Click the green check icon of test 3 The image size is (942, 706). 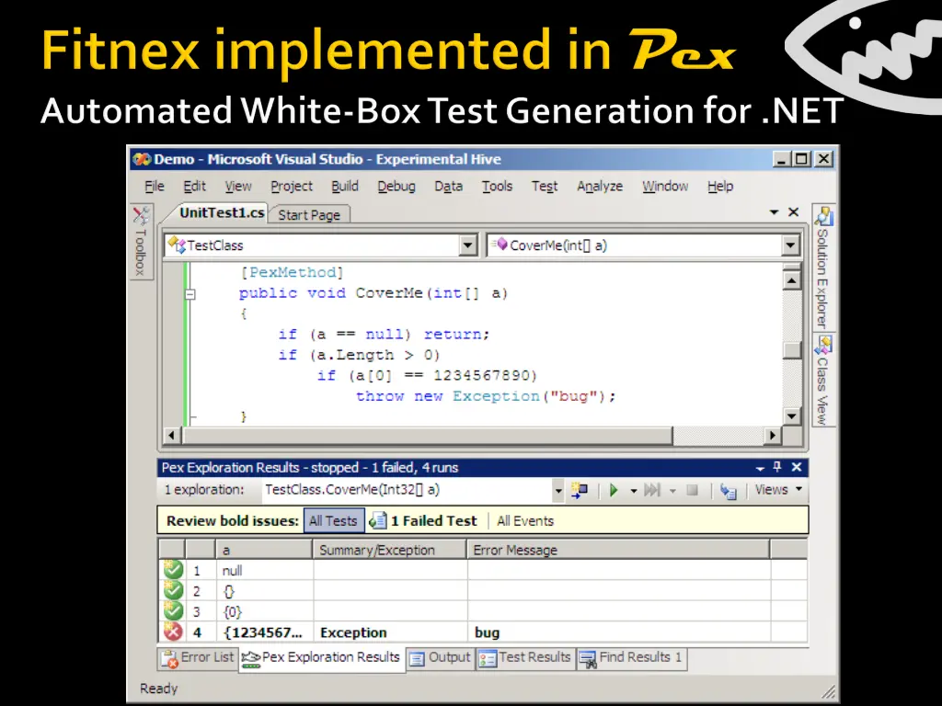pos(173,610)
